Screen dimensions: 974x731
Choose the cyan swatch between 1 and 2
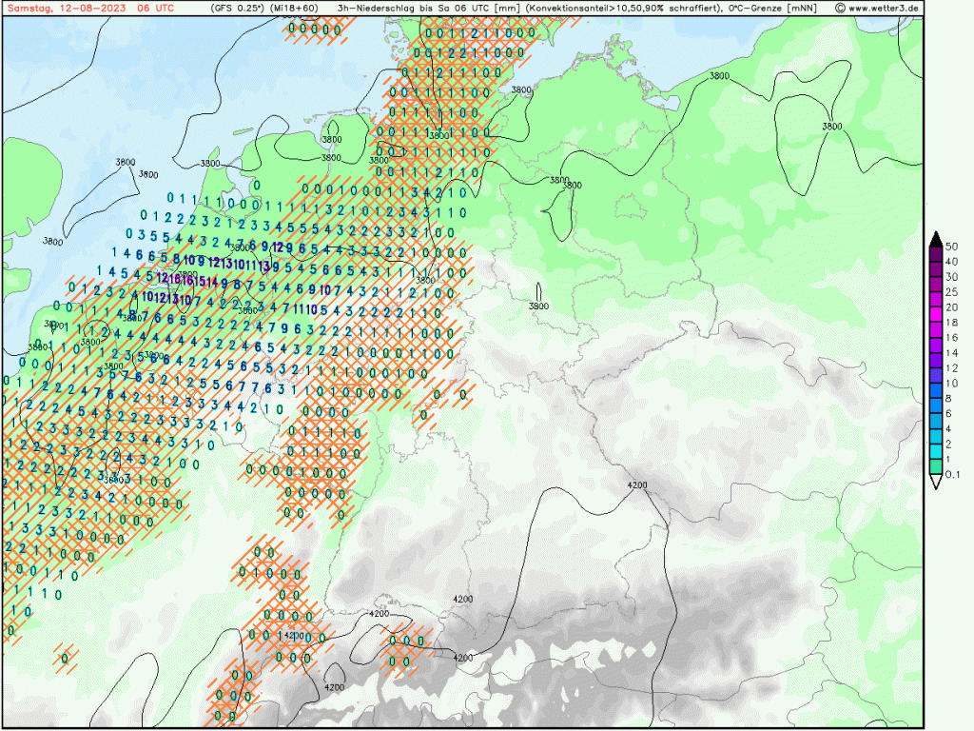937,452
